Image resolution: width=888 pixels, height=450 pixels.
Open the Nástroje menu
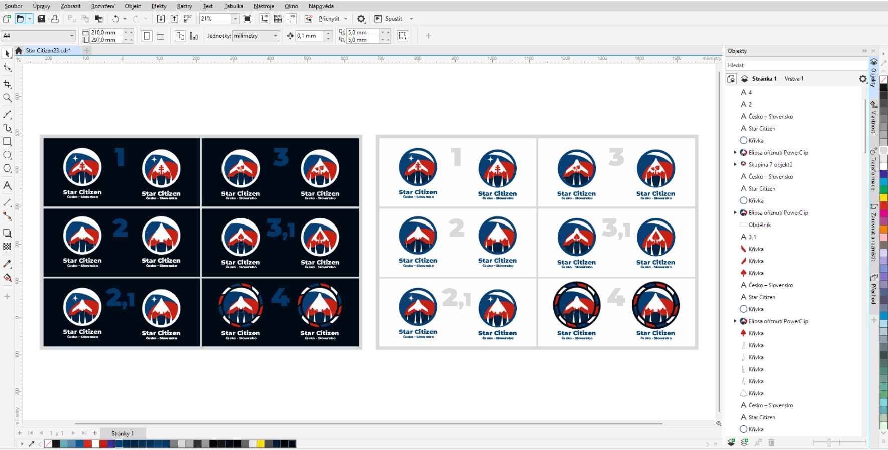pyautogui.click(x=264, y=6)
